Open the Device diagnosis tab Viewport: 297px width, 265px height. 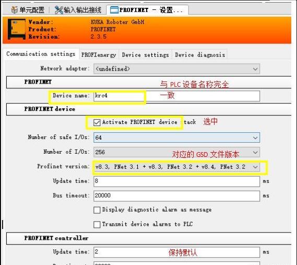(200, 55)
